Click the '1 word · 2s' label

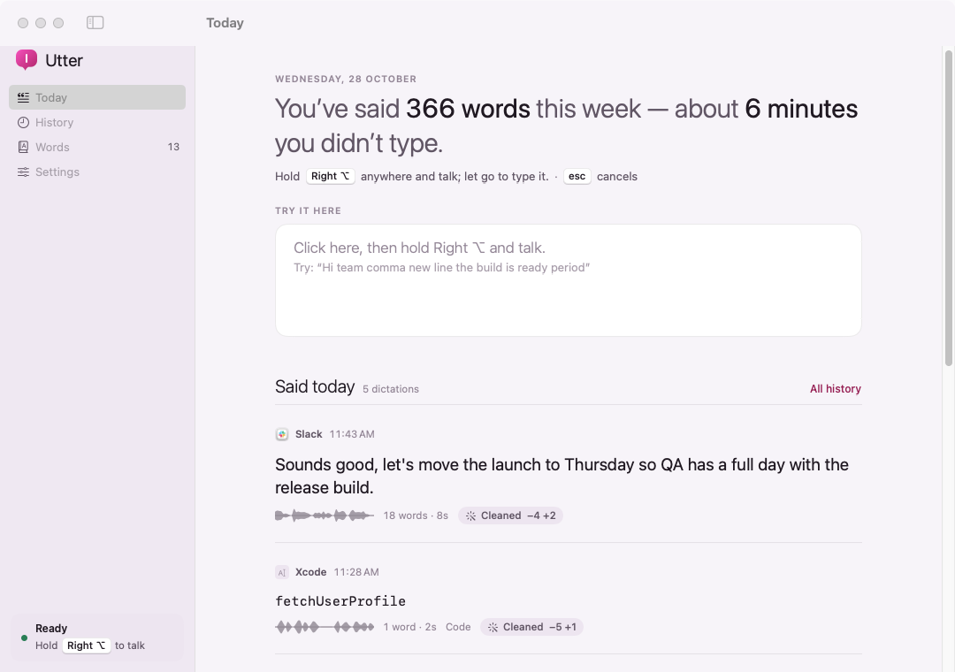point(410,627)
